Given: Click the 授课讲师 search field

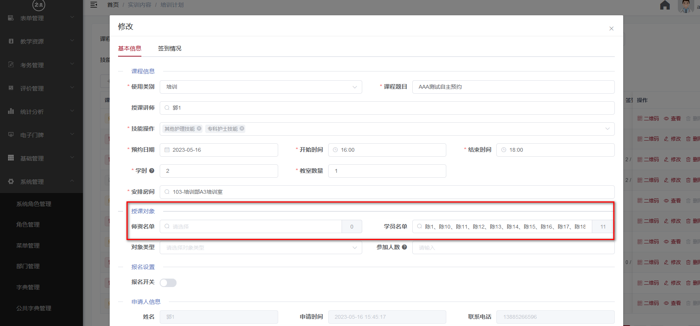Looking at the screenshot, I should point(387,108).
